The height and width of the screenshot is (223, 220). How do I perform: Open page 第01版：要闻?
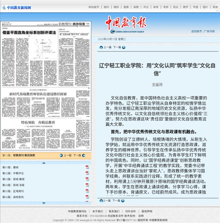10,167
